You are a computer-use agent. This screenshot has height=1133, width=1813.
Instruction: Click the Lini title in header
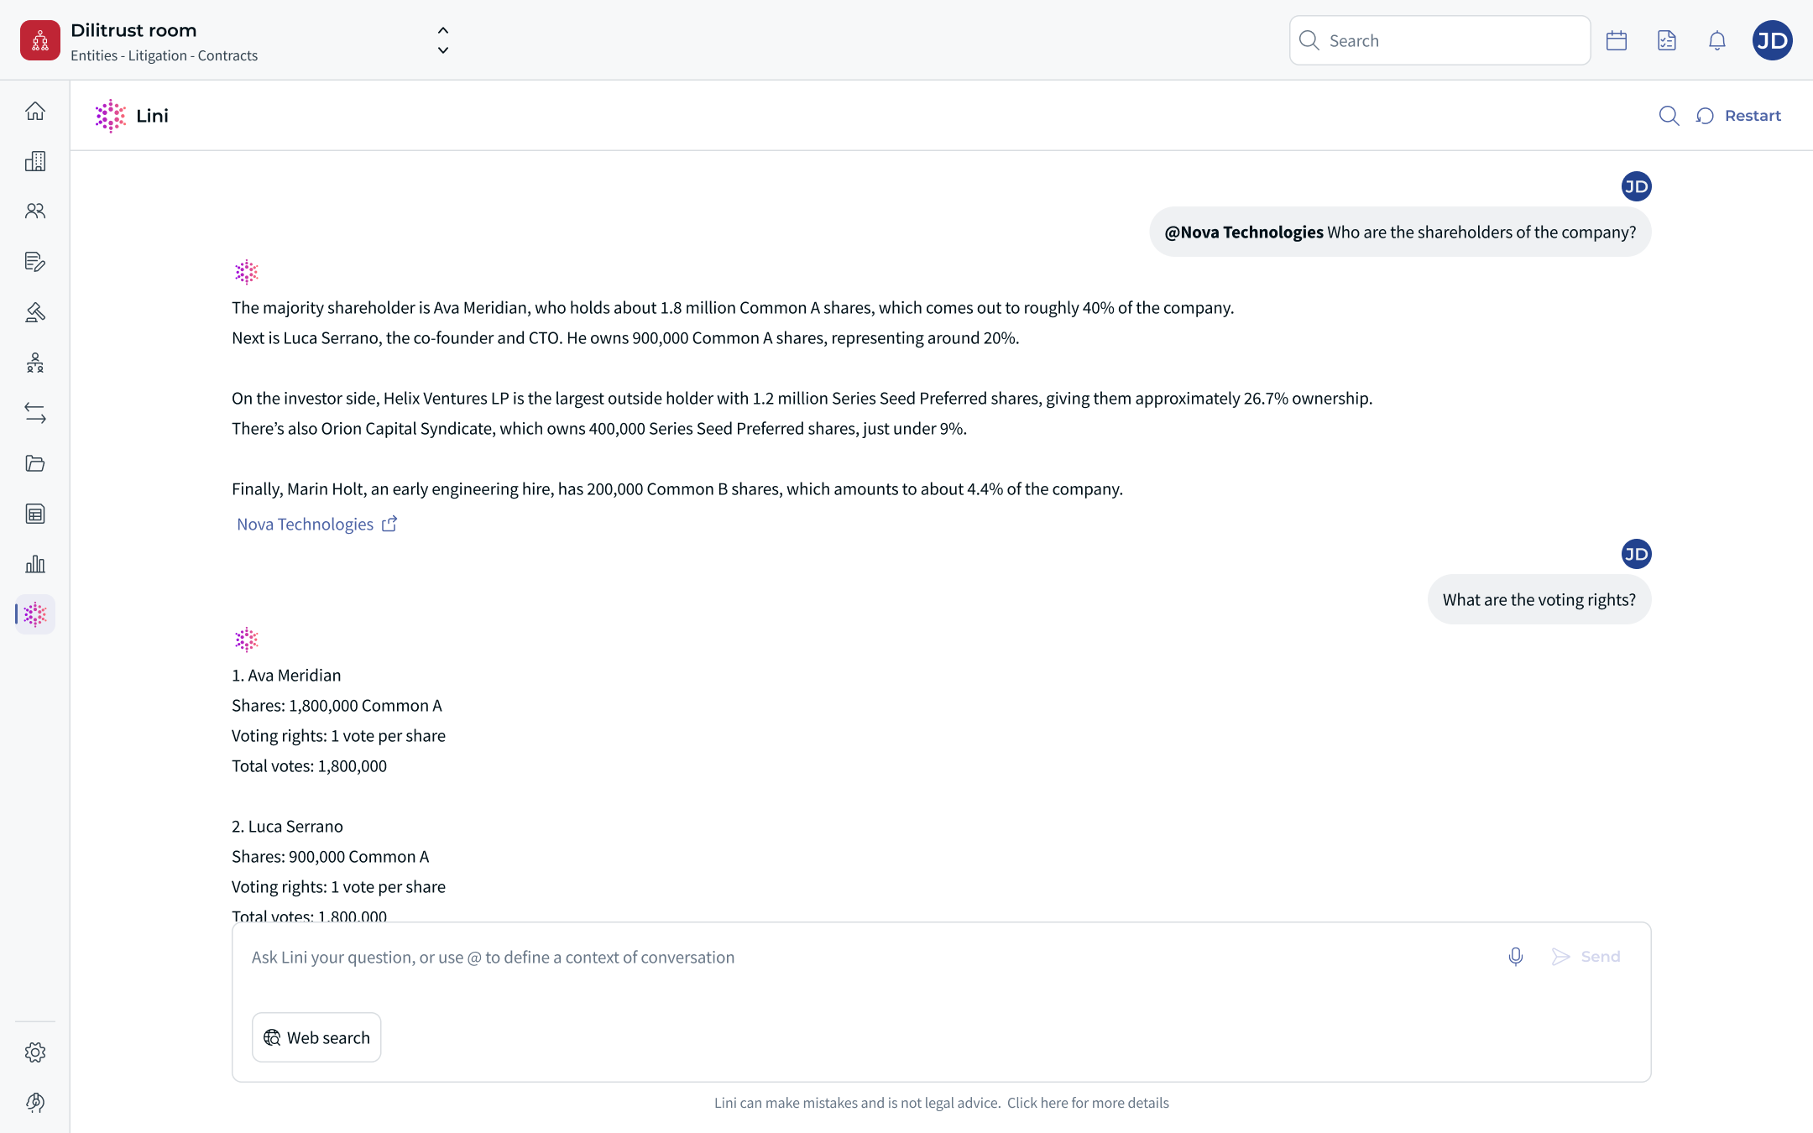point(152,116)
